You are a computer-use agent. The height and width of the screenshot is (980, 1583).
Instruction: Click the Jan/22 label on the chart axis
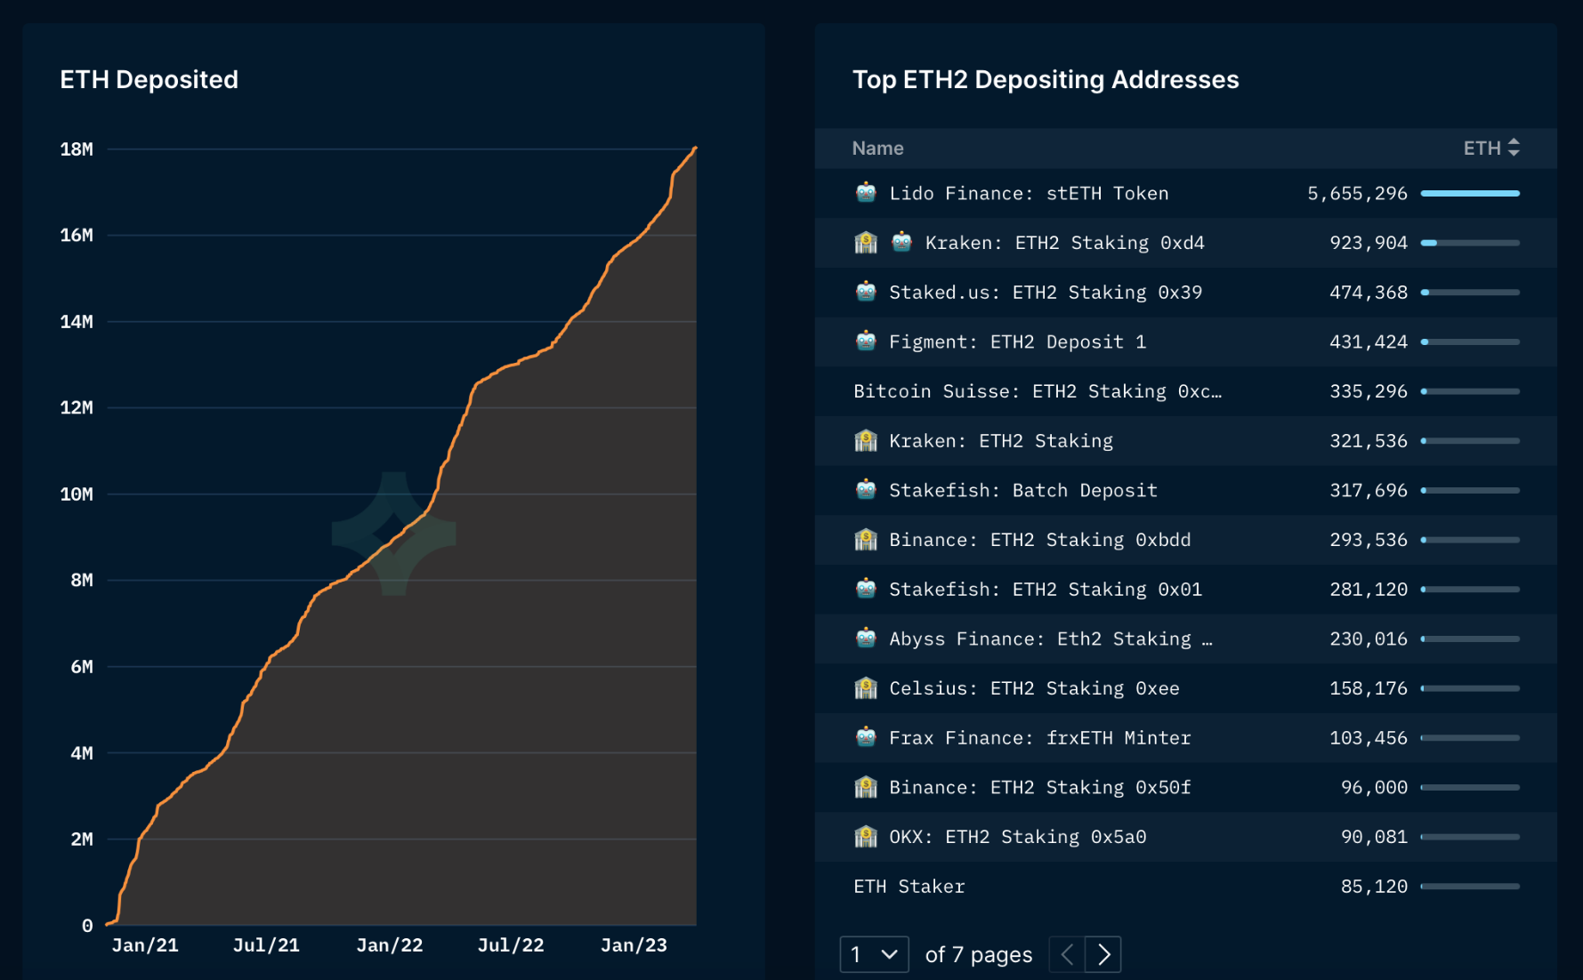tap(389, 945)
